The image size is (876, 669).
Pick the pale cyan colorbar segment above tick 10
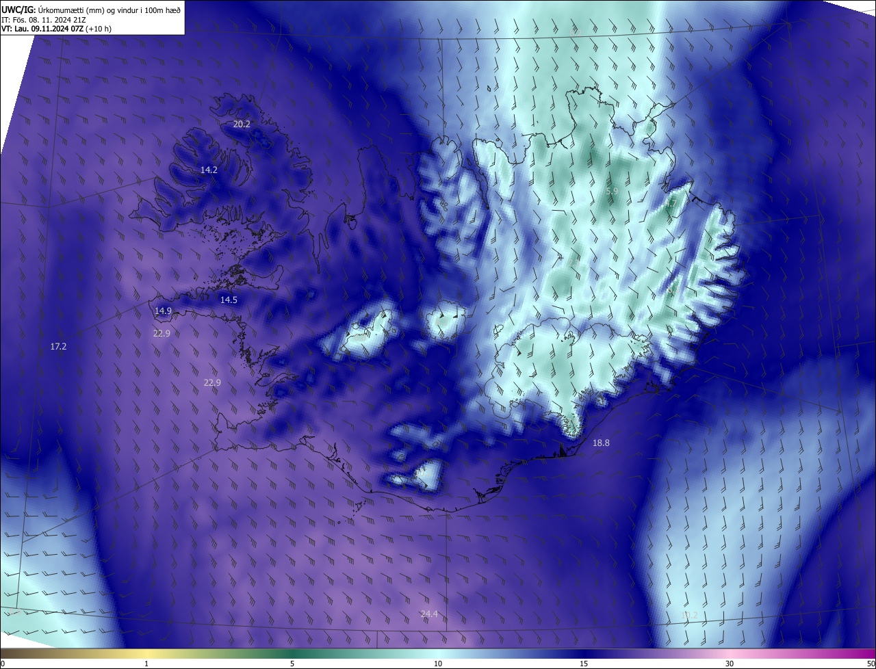click(438, 654)
